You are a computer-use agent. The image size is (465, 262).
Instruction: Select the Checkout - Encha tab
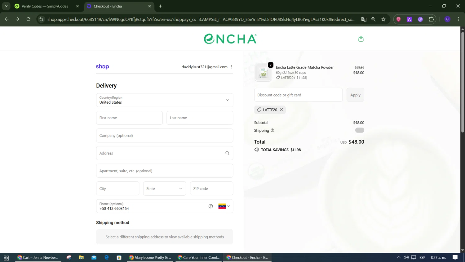point(119,6)
